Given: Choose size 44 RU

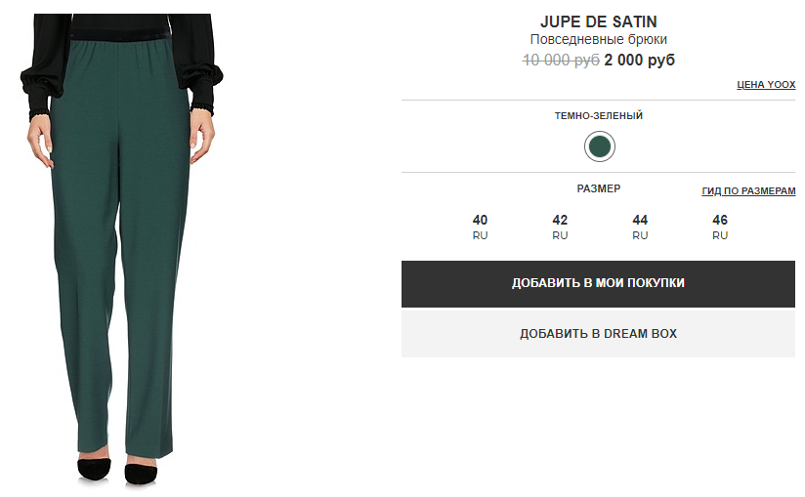Looking at the screenshot, I should (640, 228).
